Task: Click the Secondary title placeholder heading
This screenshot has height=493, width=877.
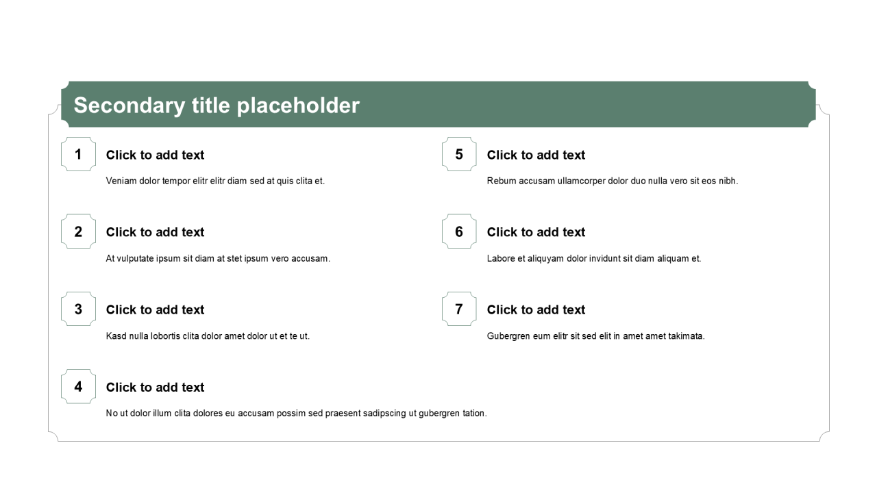Action: click(x=217, y=105)
